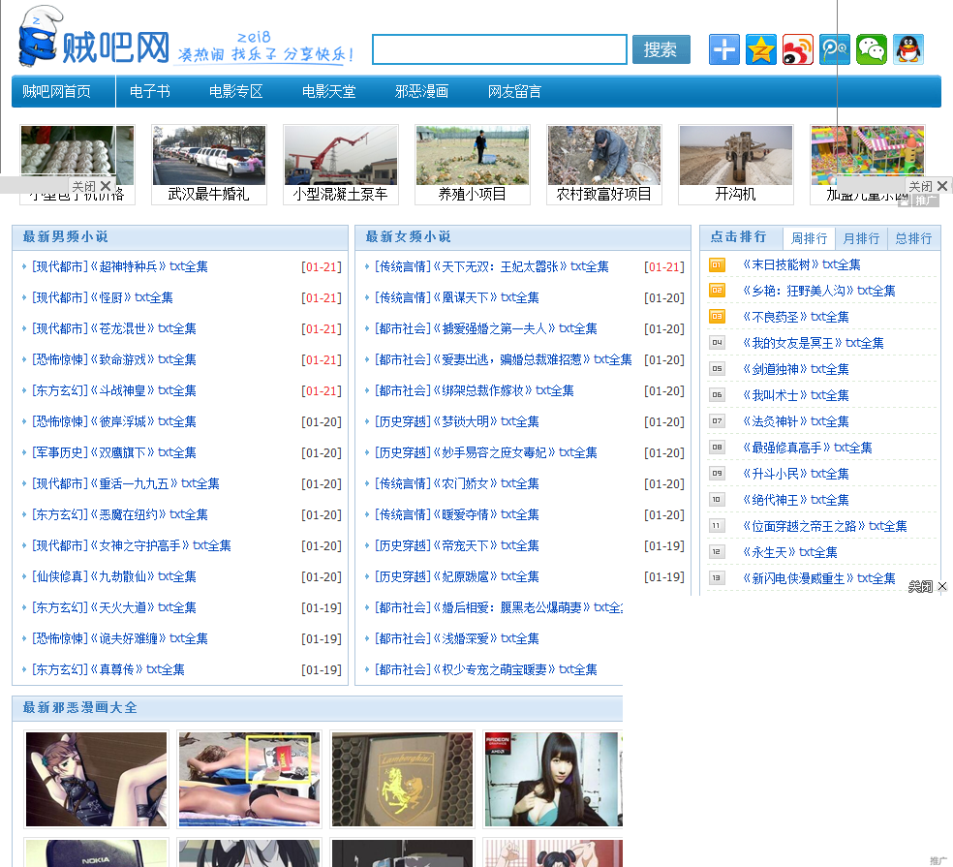The width and height of the screenshot is (953, 867).
Task: Open novel 《重活一九九五》 txt全集
Action: [154, 484]
